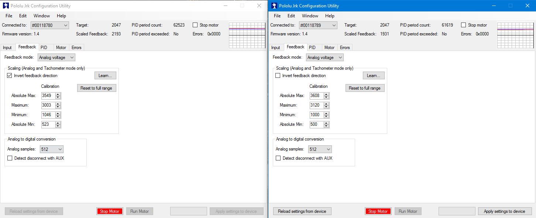This screenshot has width=536, height=218.
Task: Switch to Motor tab in right window
Action: tap(329, 48)
